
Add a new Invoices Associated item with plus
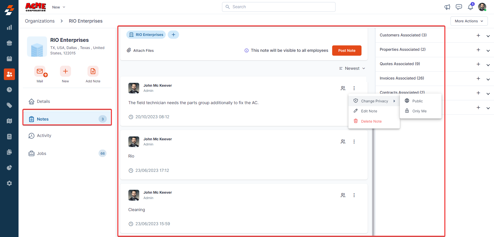[x=478, y=78]
